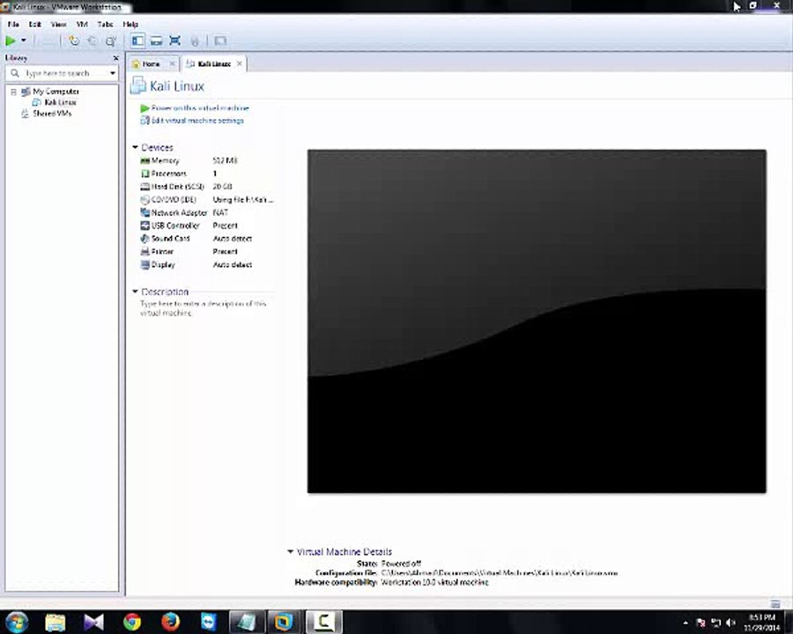
Task: Collapse the My Computer tree node
Action: tap(13, 92)
